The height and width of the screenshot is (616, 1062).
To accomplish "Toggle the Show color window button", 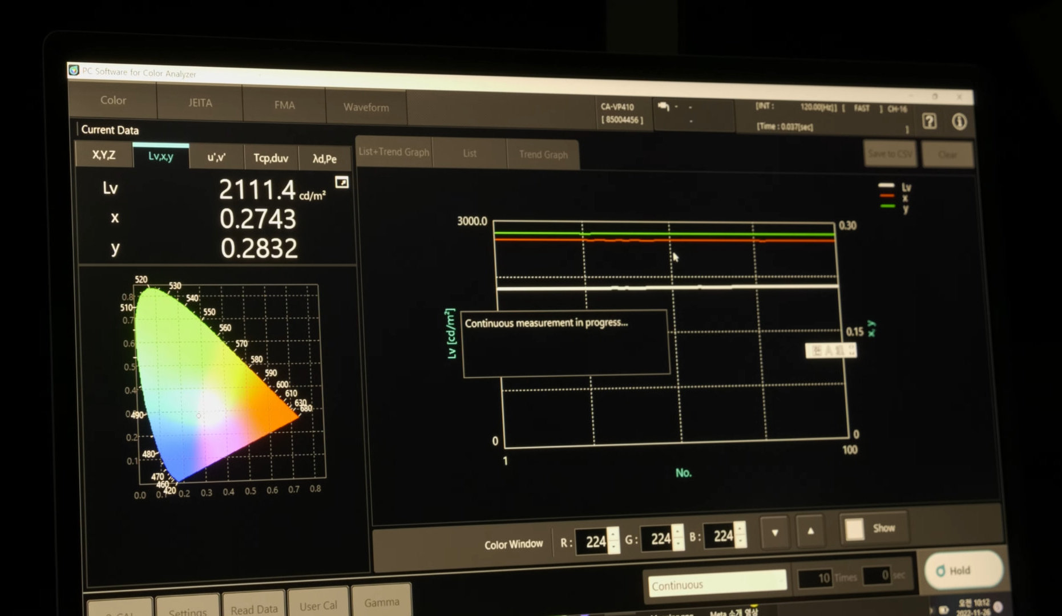I will point(873,529).
